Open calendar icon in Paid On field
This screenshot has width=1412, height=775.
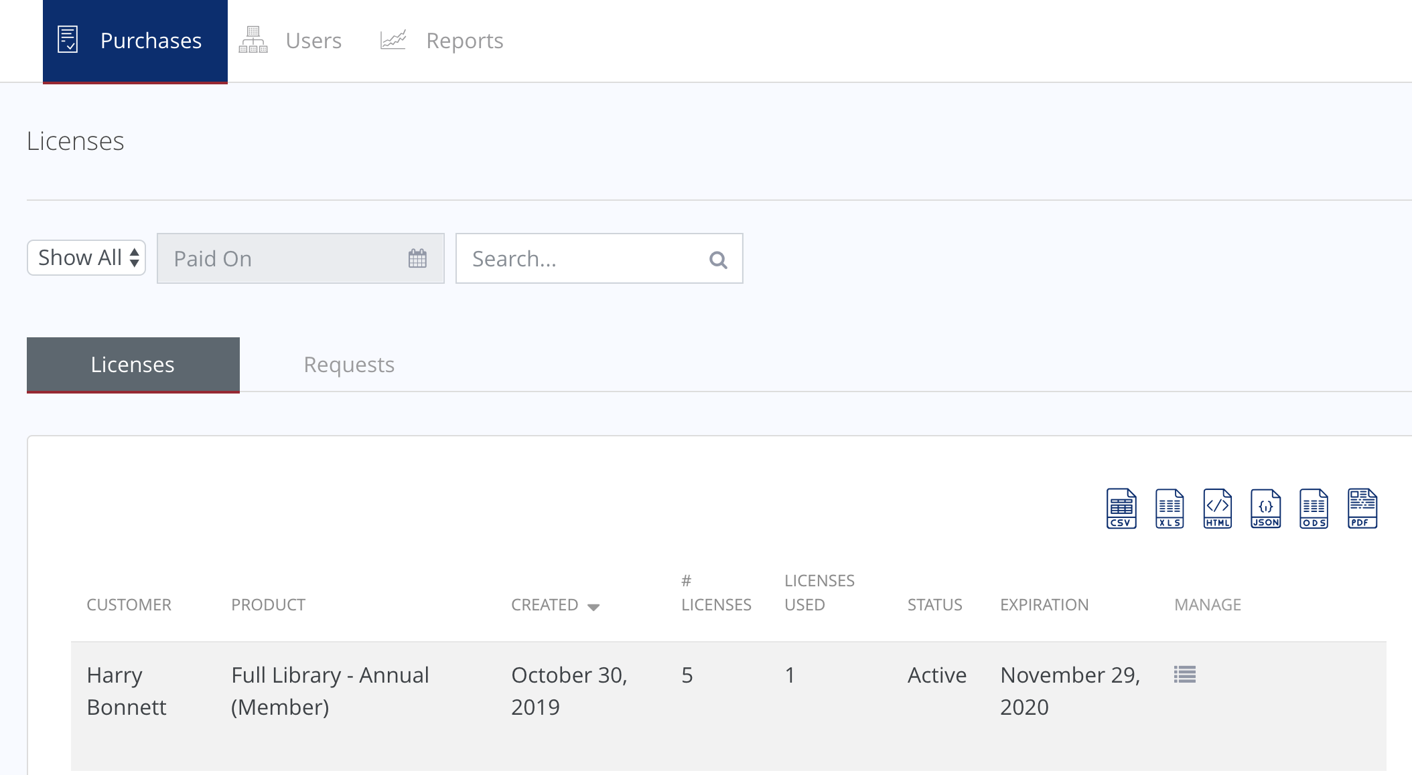coord(417,258)
